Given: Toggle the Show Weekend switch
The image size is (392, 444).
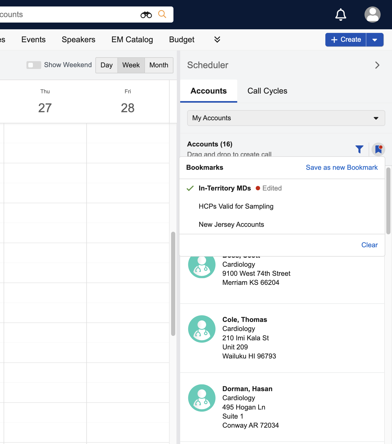Looking at the screenshot, I should 34,65.
